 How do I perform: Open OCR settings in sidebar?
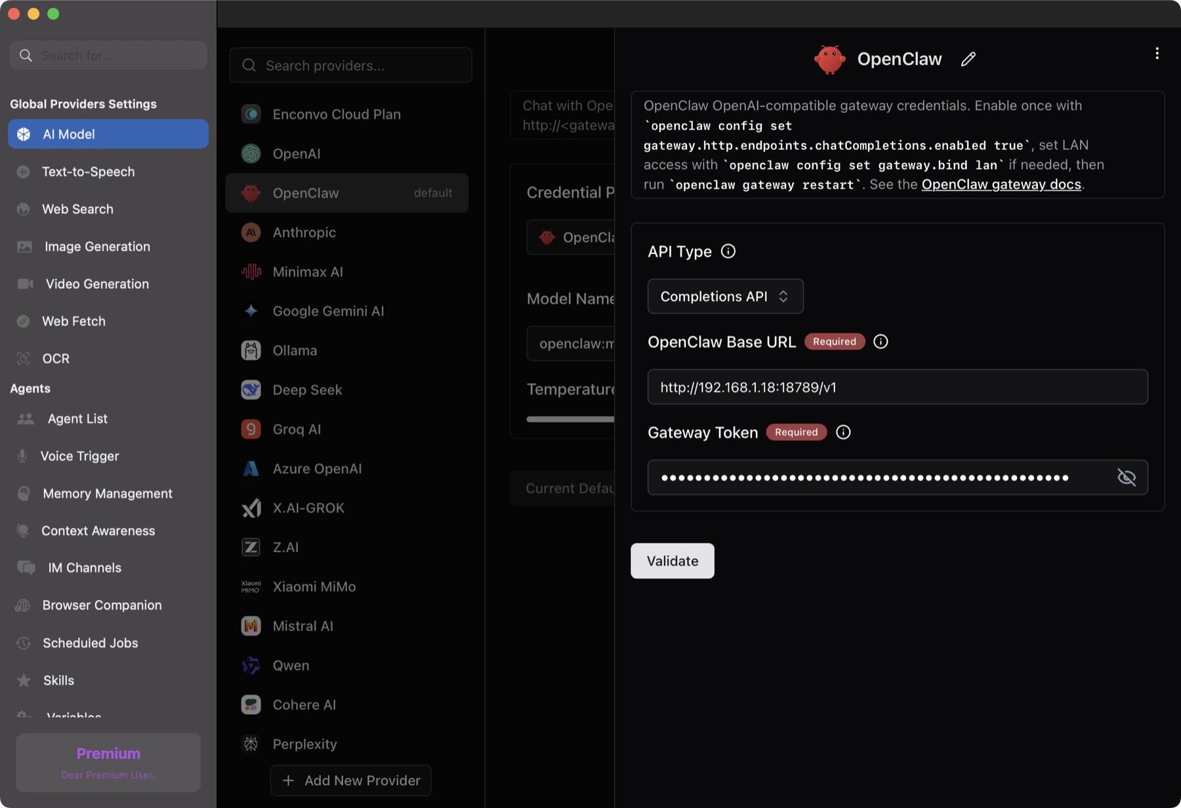click(108, 358)
